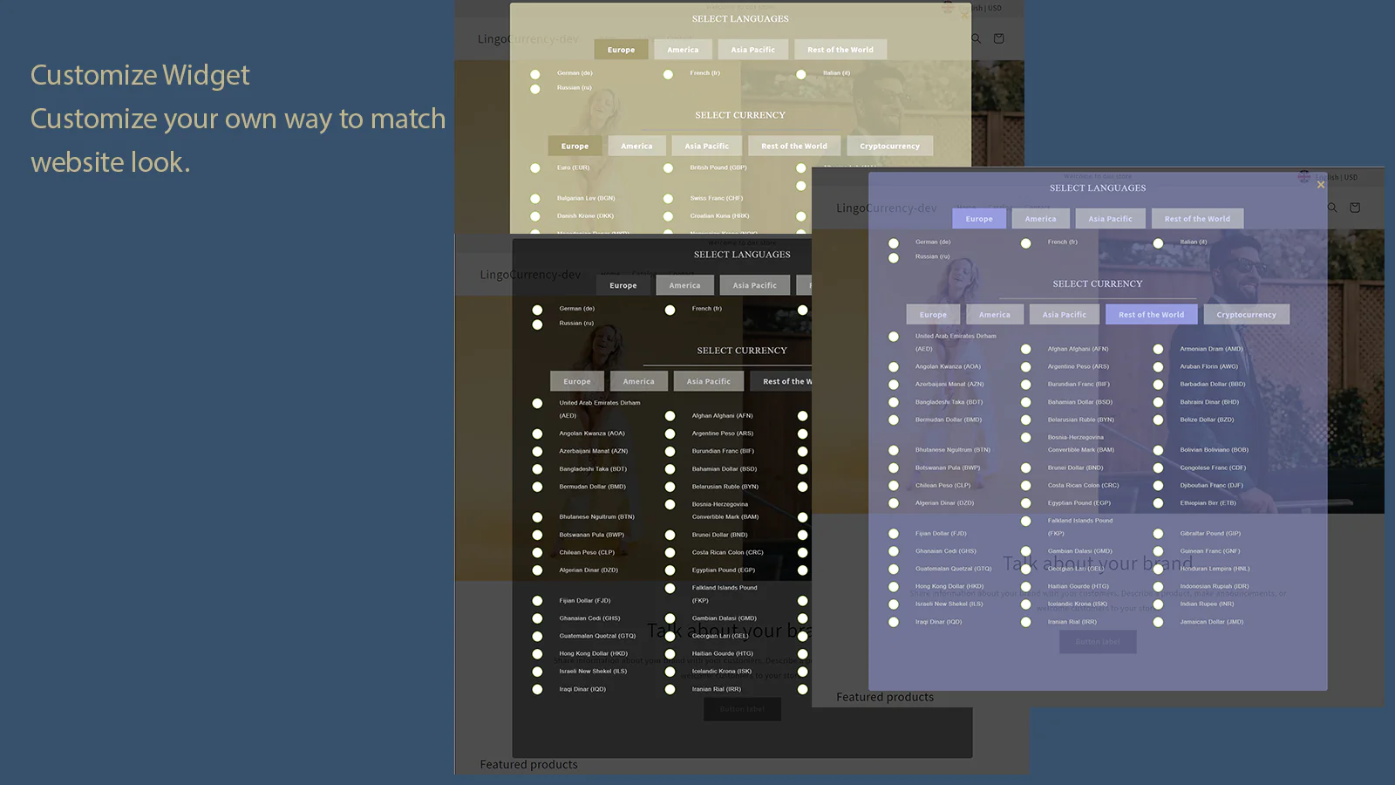This screenshot has height=785, width=1395.
Task: Choose Hong Kong Dollar (HKD) in the purple widget
Action: tap(894, 587)
